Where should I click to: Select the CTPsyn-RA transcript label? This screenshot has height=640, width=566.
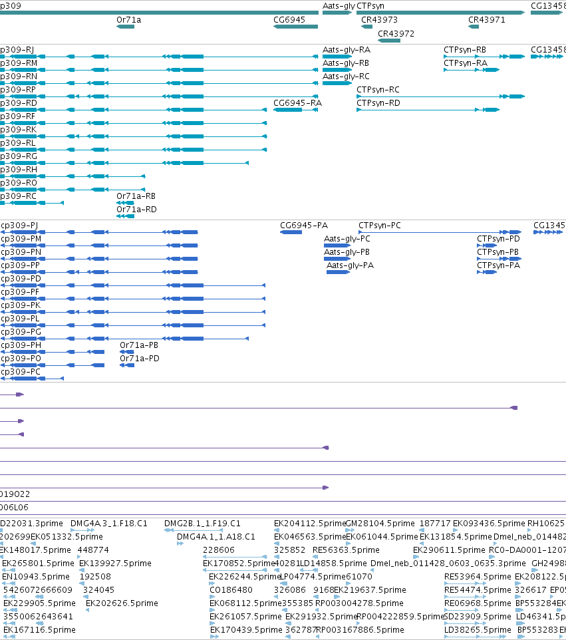466,63
